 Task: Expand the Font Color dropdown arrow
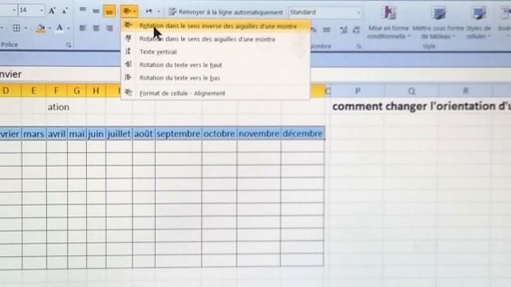(x=68, y=29)
